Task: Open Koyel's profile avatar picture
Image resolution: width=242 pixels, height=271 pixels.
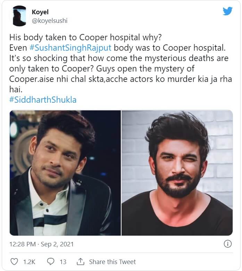Action: [x=19, y=16]
